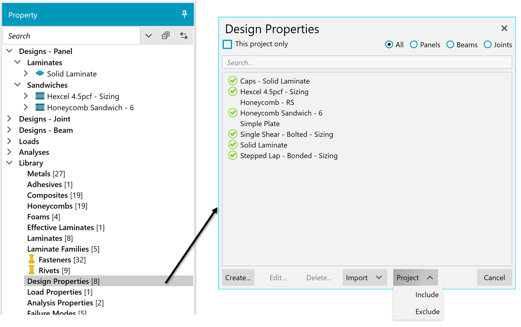Expand the Designs - Beam node
This screenshot has height=327, width=521.
[x=9, y=130]
